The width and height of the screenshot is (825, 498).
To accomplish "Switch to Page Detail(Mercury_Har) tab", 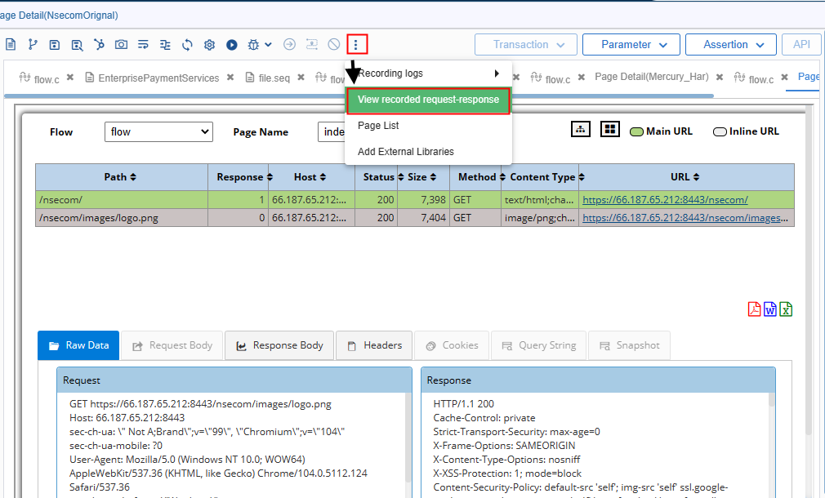I will 651,77.
